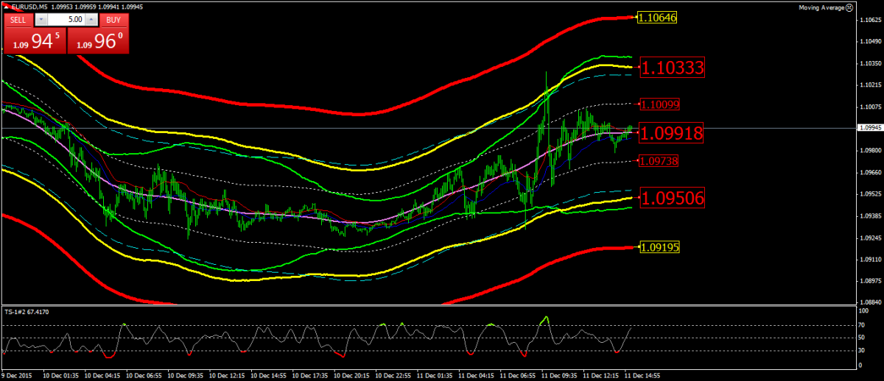Image resolution: width=884 pixels, height=381 pixels.
Task: Click the 1.09 94 sell price tile
Action: click(35, 42)
